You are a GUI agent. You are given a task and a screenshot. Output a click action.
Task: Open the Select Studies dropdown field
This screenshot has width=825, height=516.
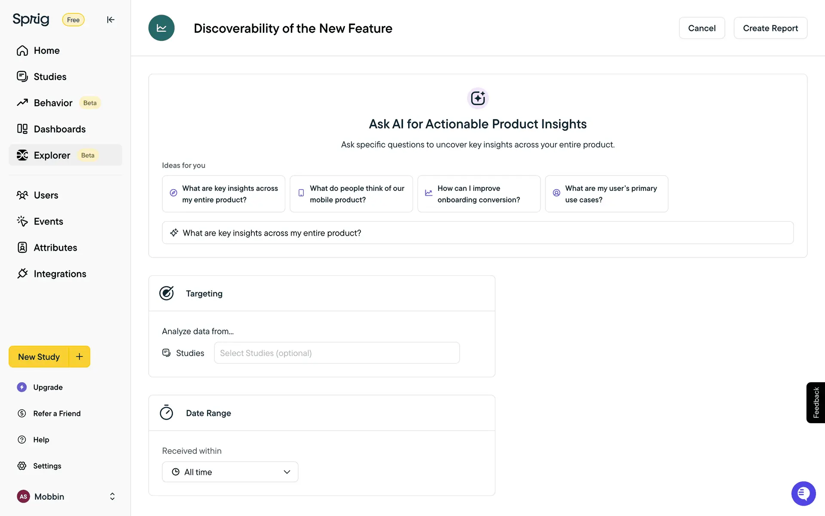(x=336, y=353)
